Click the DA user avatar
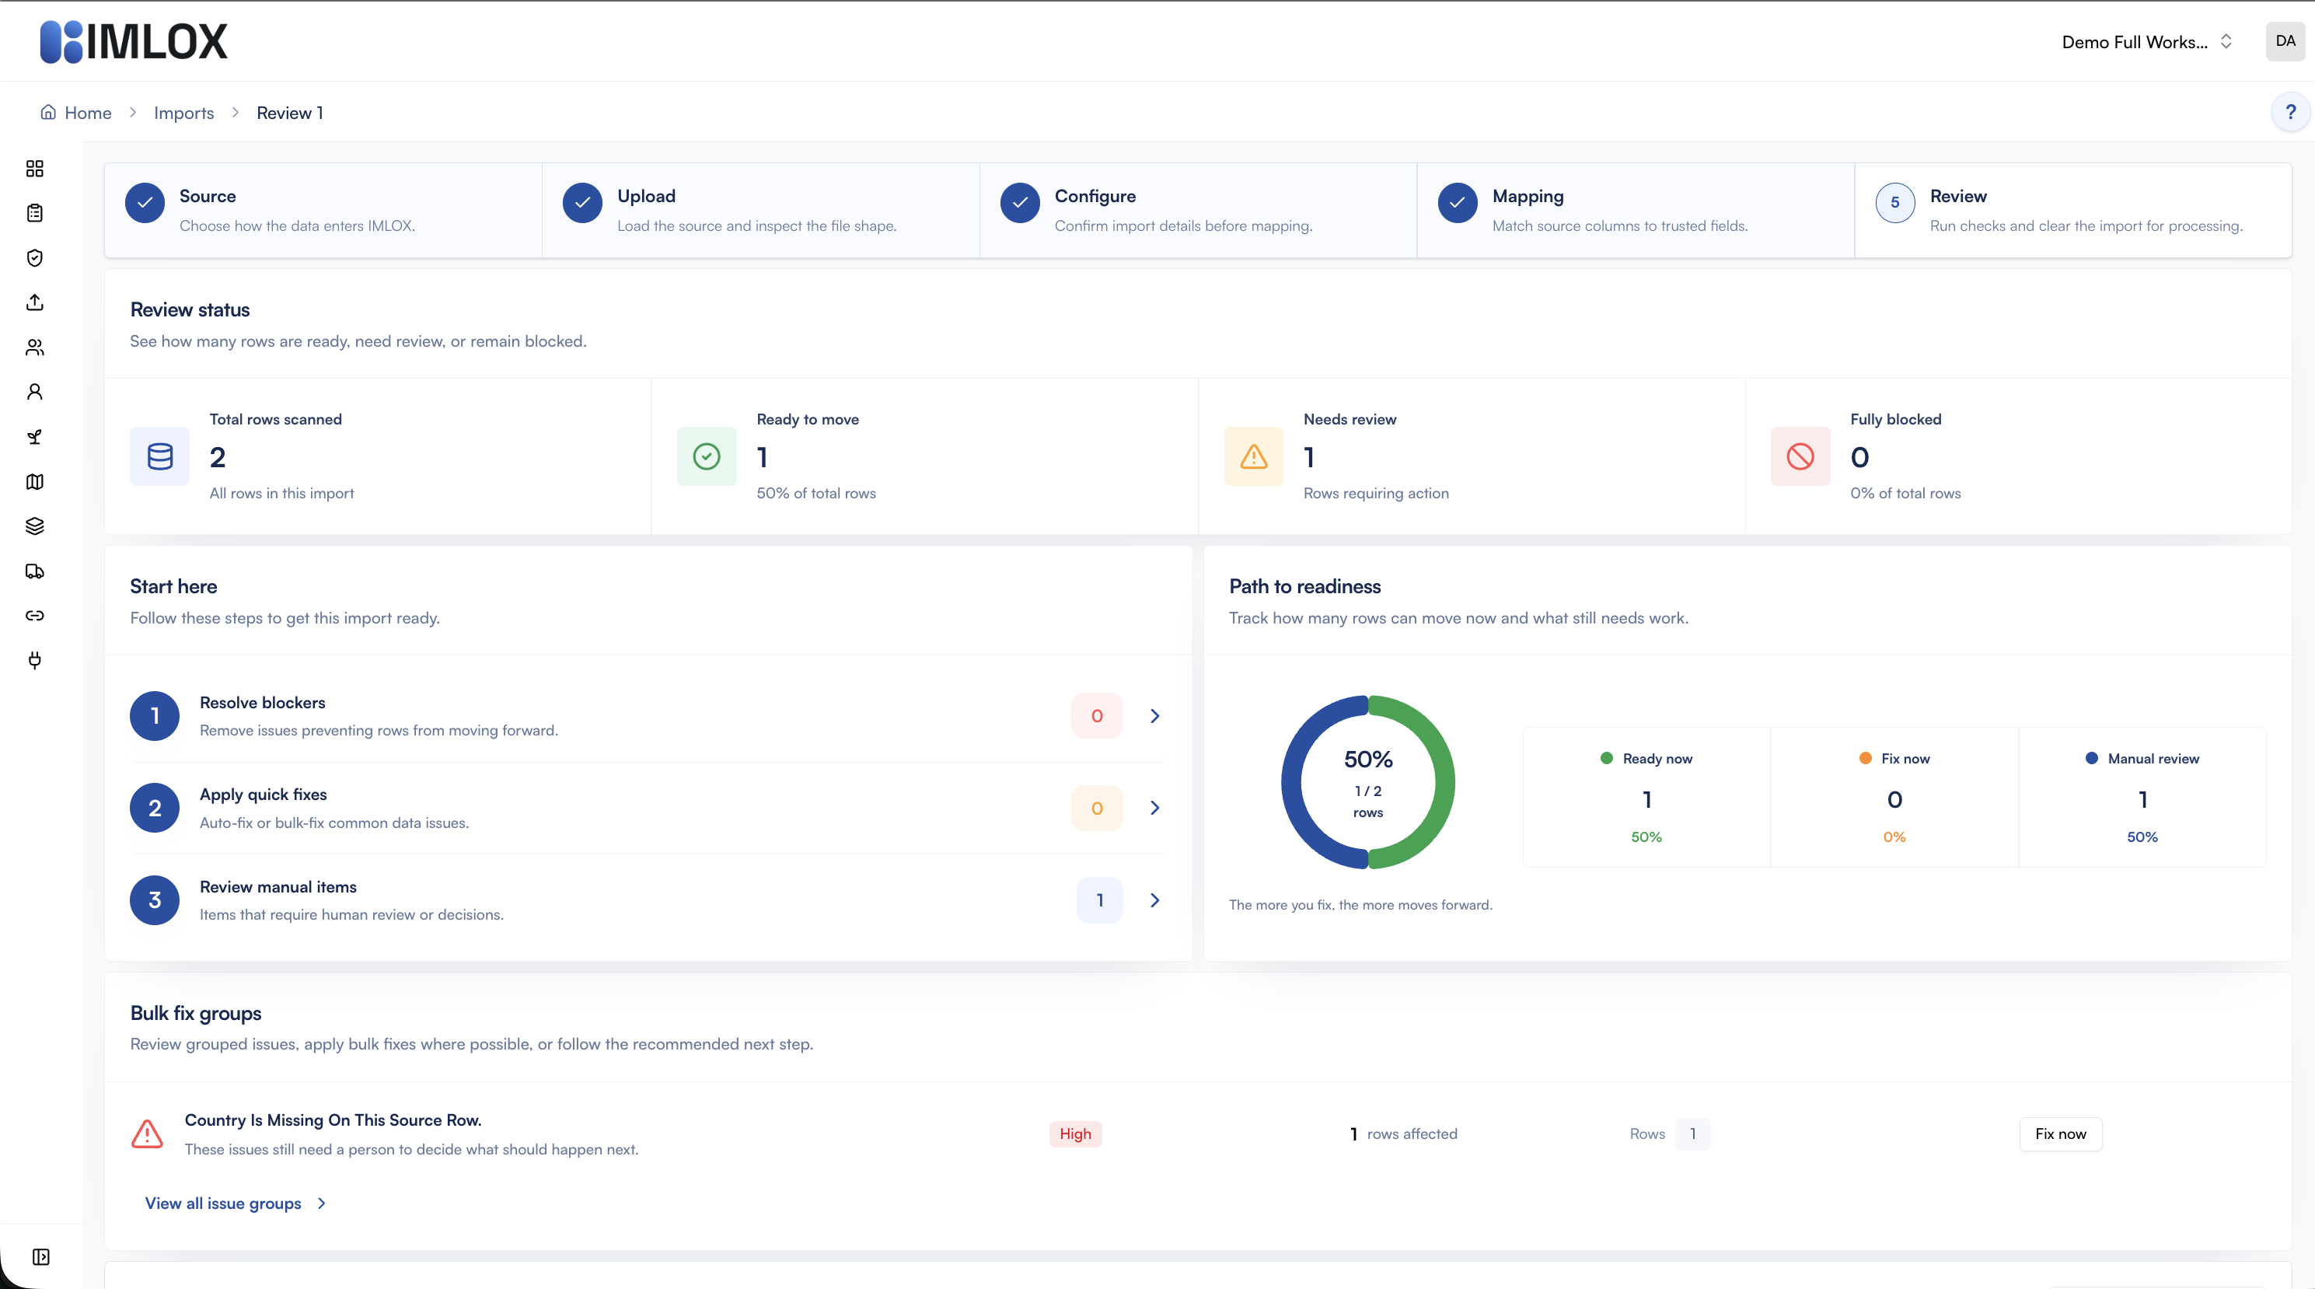This screenshot has width=2315, height=1289. (2285, 41)
